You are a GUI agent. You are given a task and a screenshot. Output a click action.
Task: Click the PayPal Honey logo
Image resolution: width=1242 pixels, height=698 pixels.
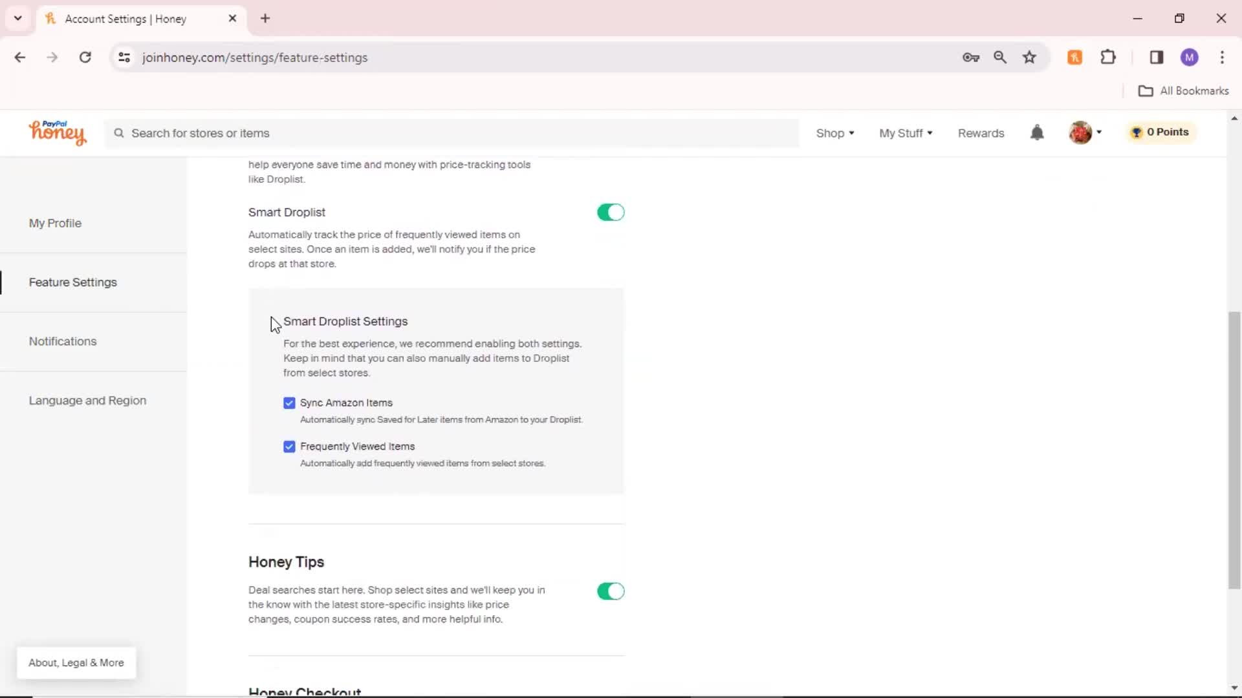pos(57,132)
